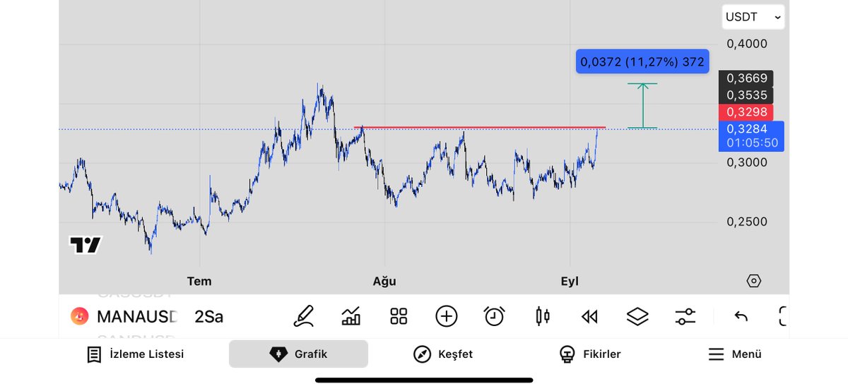Change chart type via candlestick icon

point(543,316)
